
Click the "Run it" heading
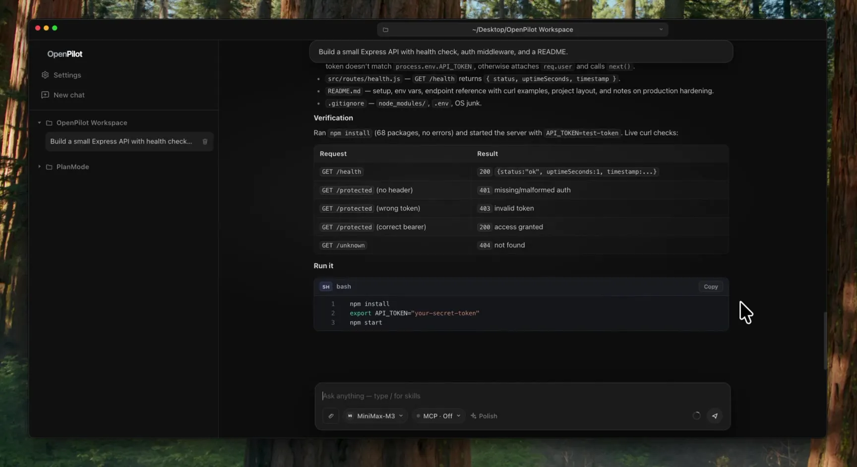coord(323,266)
